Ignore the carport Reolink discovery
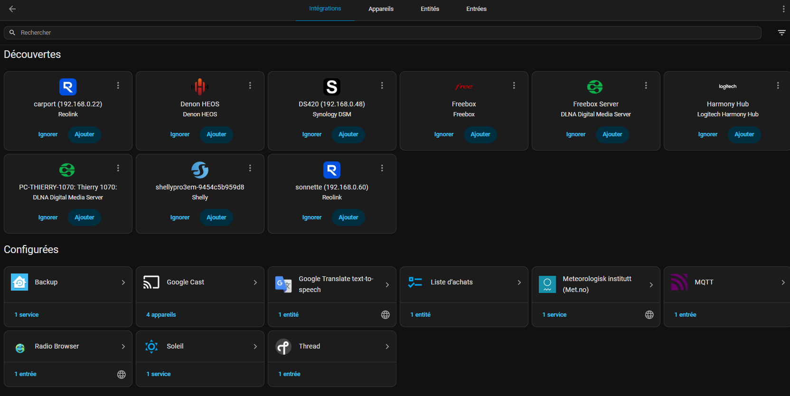This screenshot has width=790, height=396. pyautogui.click(x=48, y=134)
